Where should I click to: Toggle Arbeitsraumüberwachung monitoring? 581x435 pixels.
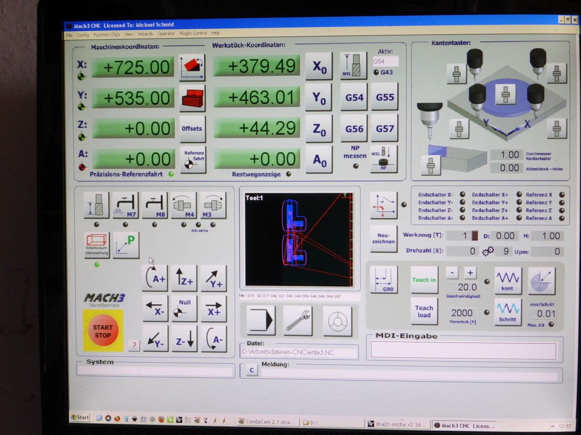[x=96, y=245]
